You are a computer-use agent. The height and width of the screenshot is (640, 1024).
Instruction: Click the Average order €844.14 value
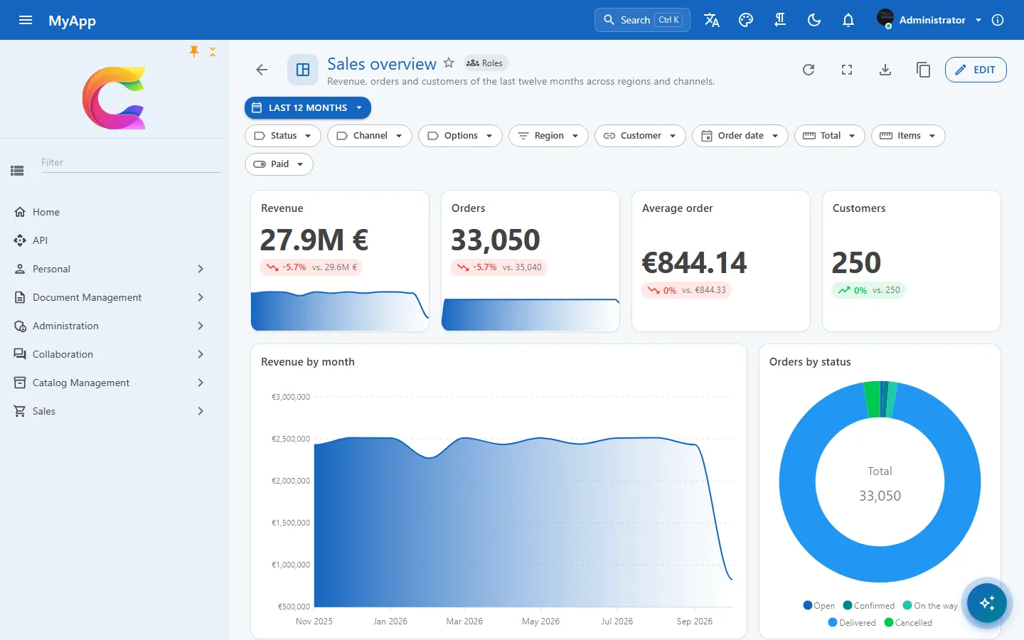(x=694, y=263)
